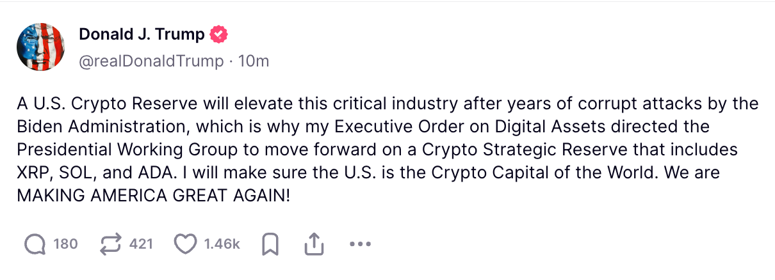Click the display name Donald J. Trump
775x280 pixels.
click(142, 35)
